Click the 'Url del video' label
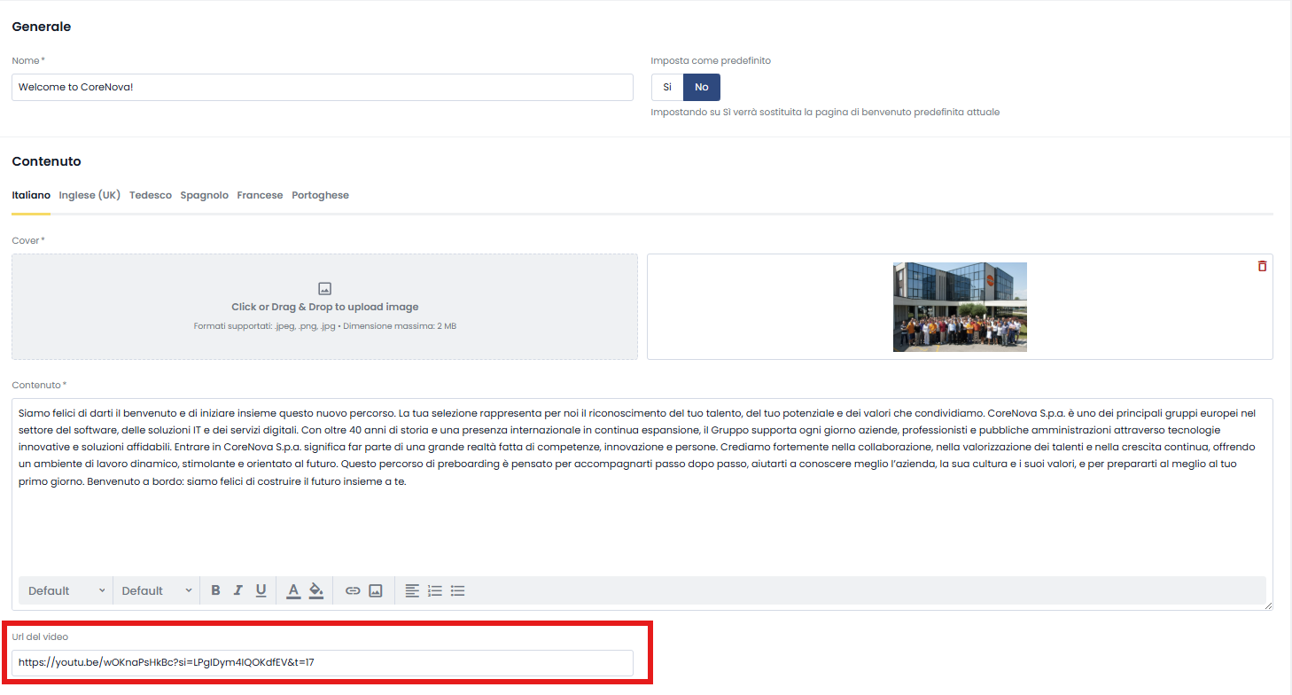1292x695 pixels. tap(40, 636)
